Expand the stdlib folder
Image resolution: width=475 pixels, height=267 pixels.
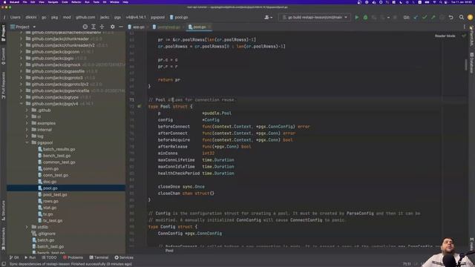pyautogui.click(x=27, y=227)
